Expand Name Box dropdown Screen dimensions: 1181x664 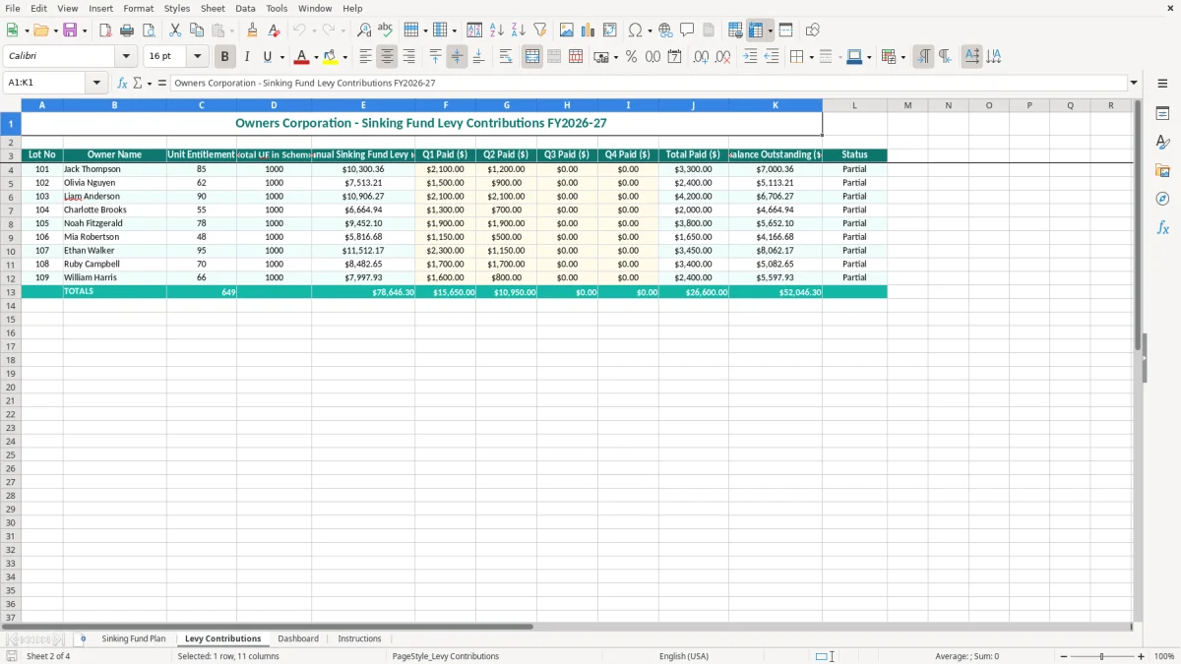point(96,84)
